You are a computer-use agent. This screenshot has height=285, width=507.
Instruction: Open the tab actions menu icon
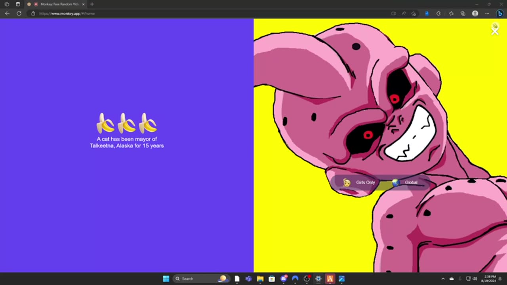[x=18, y=4]
